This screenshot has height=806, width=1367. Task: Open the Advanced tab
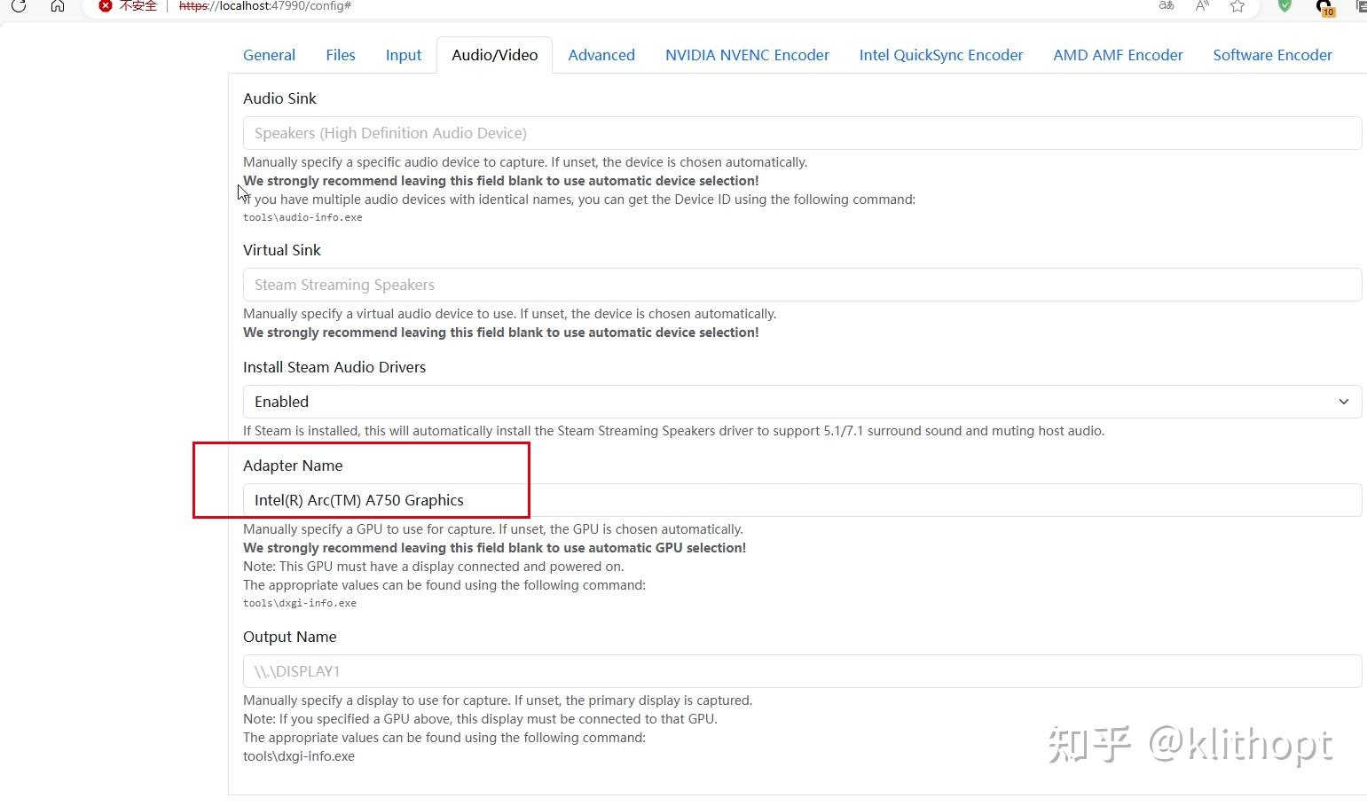pyautogui.click(x=601, y=55)
